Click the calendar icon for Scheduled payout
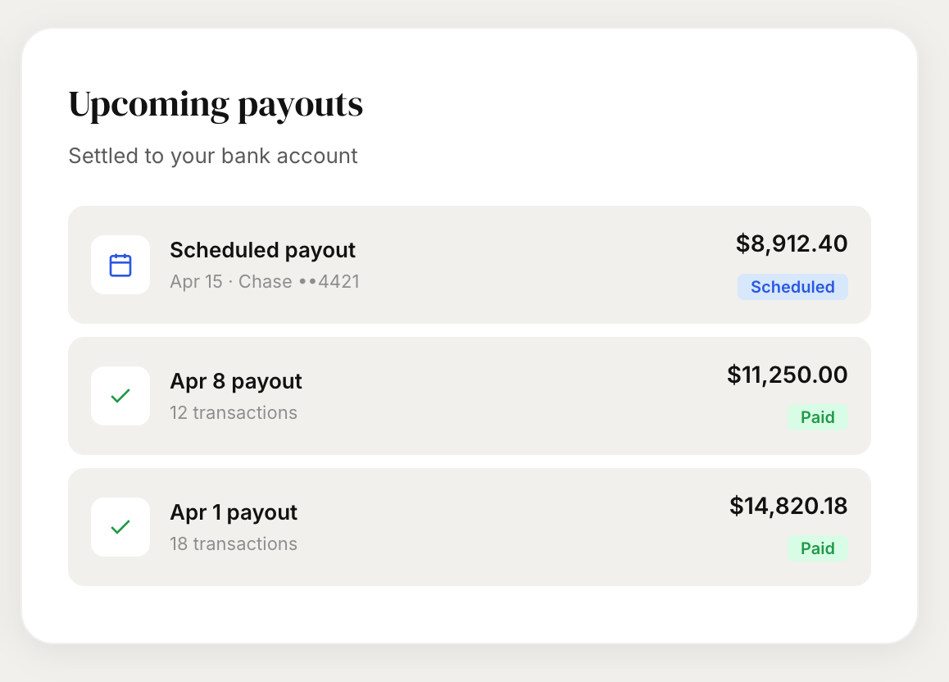Viewport: 949px width, 682px height. click(120, 265)
